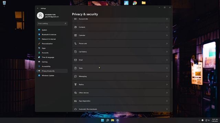Expand the Radios row chevron

click(x=167, y=84)
